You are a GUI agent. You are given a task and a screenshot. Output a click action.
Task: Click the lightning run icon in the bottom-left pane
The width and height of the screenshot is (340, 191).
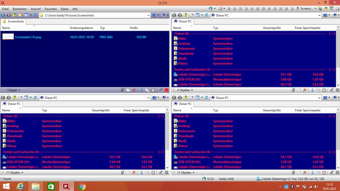tap(123, 173)
